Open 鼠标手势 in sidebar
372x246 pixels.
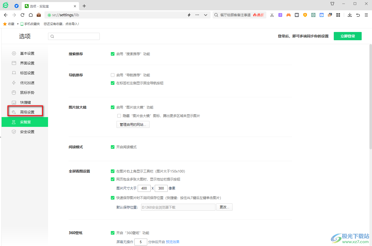(x=25, y=93)
